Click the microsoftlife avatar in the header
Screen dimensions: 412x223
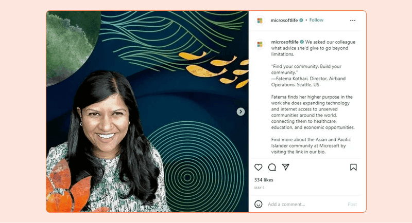click(260, 21)
